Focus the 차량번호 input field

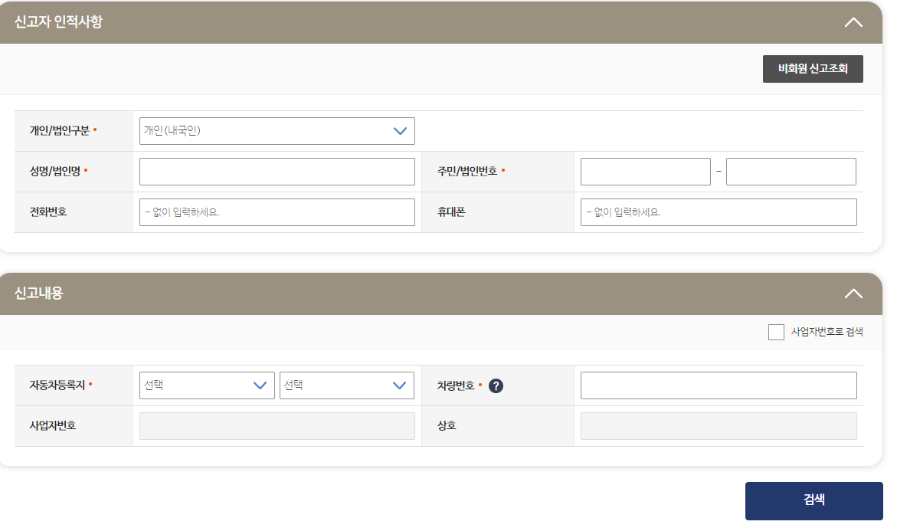pos(719,385)
